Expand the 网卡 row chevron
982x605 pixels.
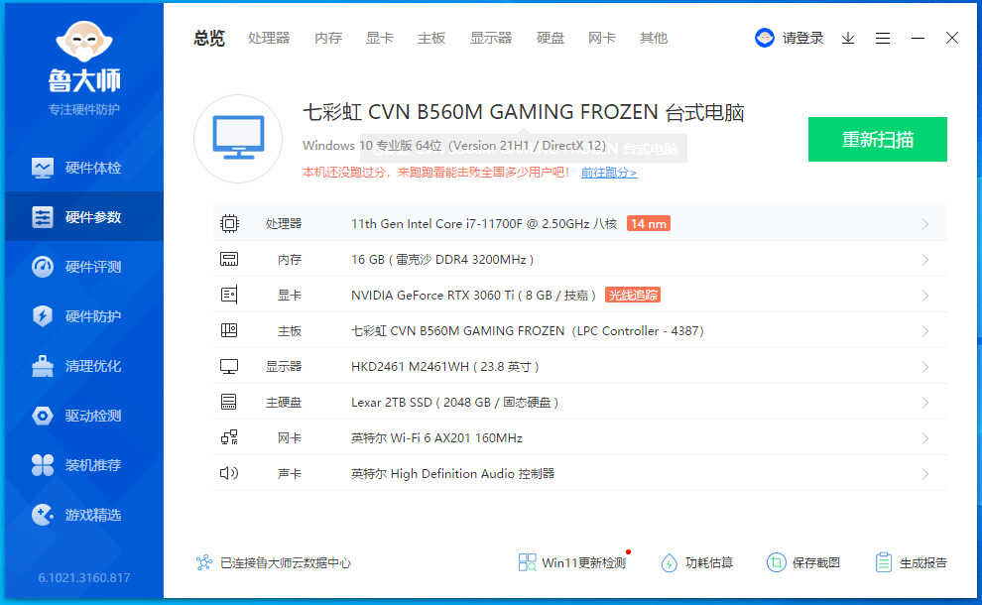click(x=925, y=438)
